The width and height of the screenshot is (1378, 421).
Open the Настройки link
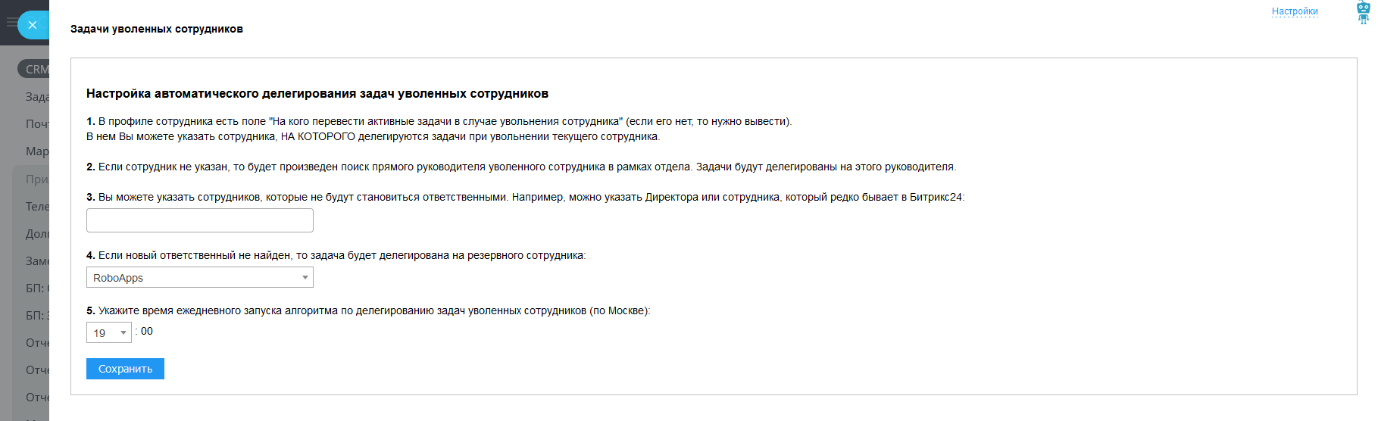click(1295, 11)
